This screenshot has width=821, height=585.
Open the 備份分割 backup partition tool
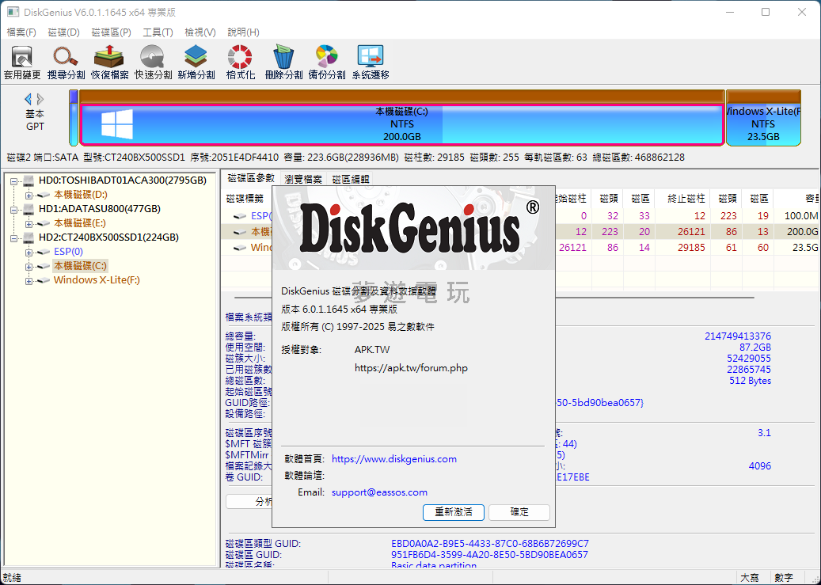pos(326,63)
